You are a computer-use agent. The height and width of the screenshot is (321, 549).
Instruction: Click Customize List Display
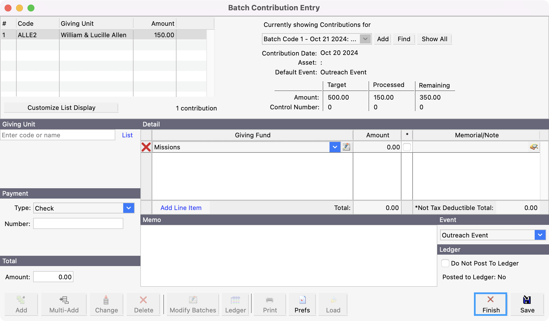coord(61,108)
